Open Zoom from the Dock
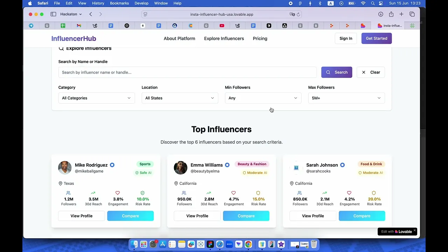448x252 pixels. coord(229,244)
